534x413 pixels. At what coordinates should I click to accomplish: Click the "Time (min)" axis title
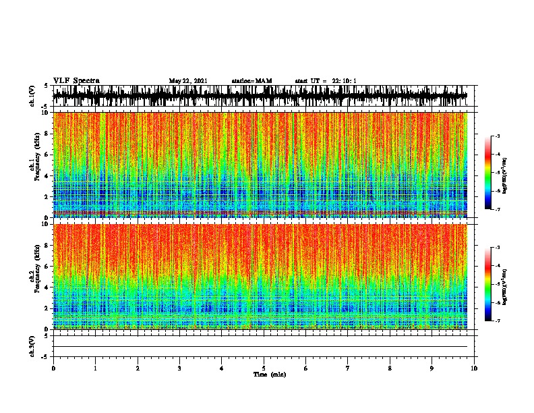[x=270, y=375]
